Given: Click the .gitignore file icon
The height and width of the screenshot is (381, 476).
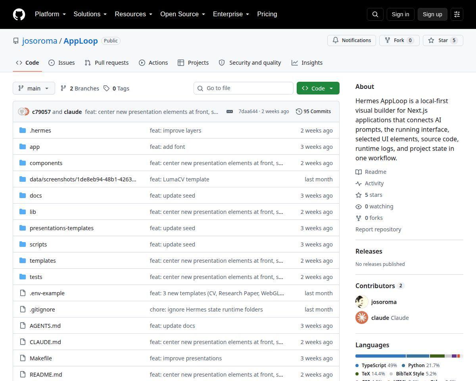Looking at the screenshot, I should [23, 309].
